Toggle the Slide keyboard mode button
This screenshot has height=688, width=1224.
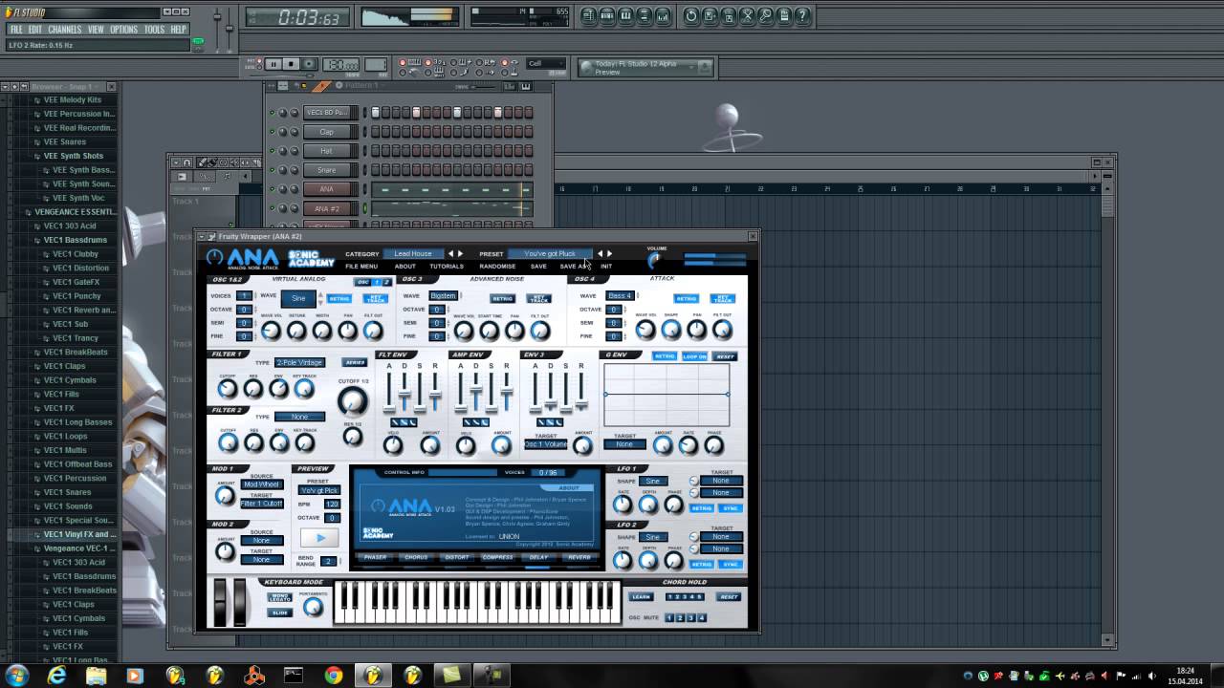pos(279,613)
